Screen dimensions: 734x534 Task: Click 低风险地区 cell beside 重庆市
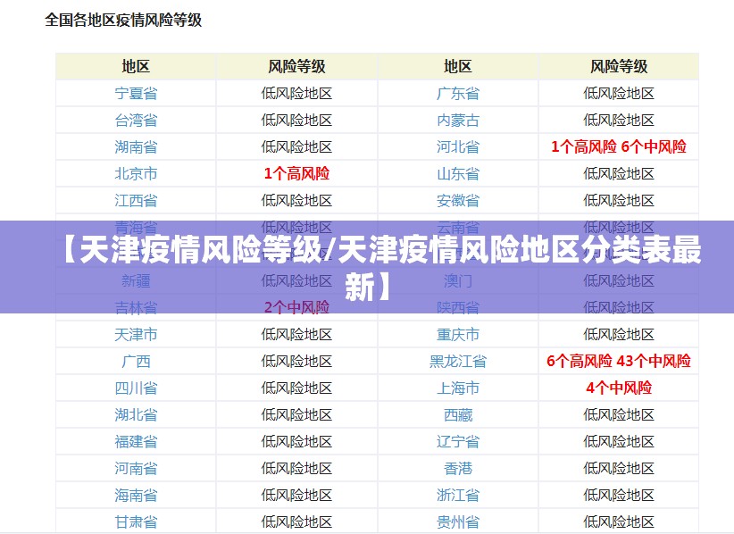coord(619,334)
